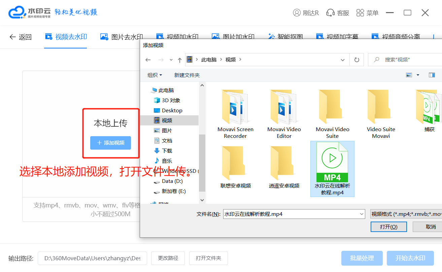Click dialog forward navigation arrow
This screenshot has width=442, height=272.
(x=161, y=60)
